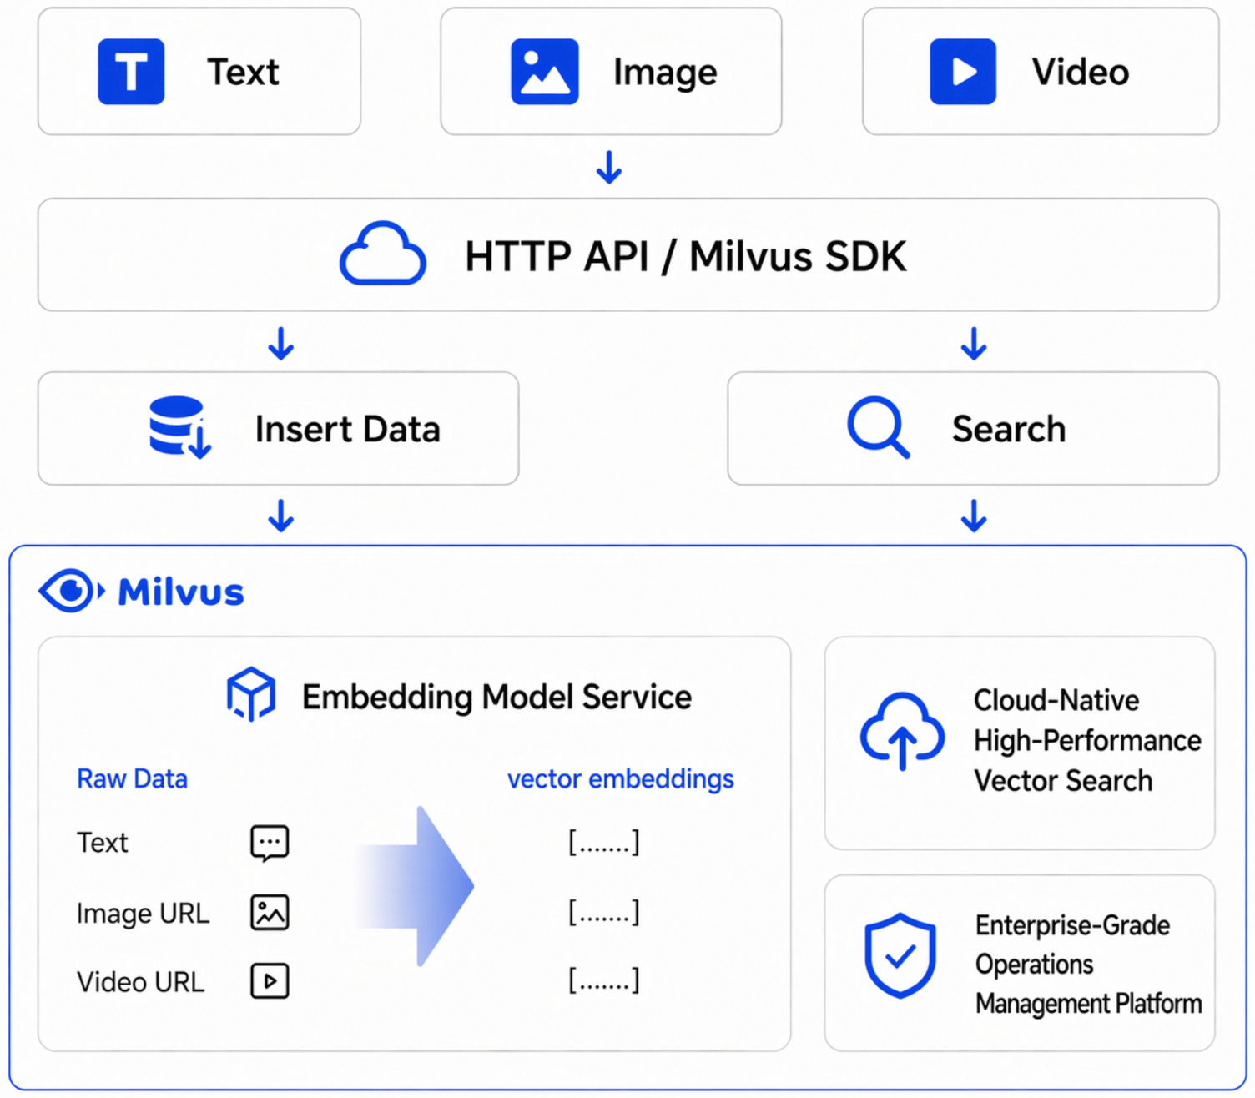Click the "Raw Data" column heading

132,778
